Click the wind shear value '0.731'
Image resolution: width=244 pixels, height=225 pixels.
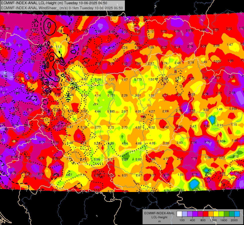tap(111, 95)
